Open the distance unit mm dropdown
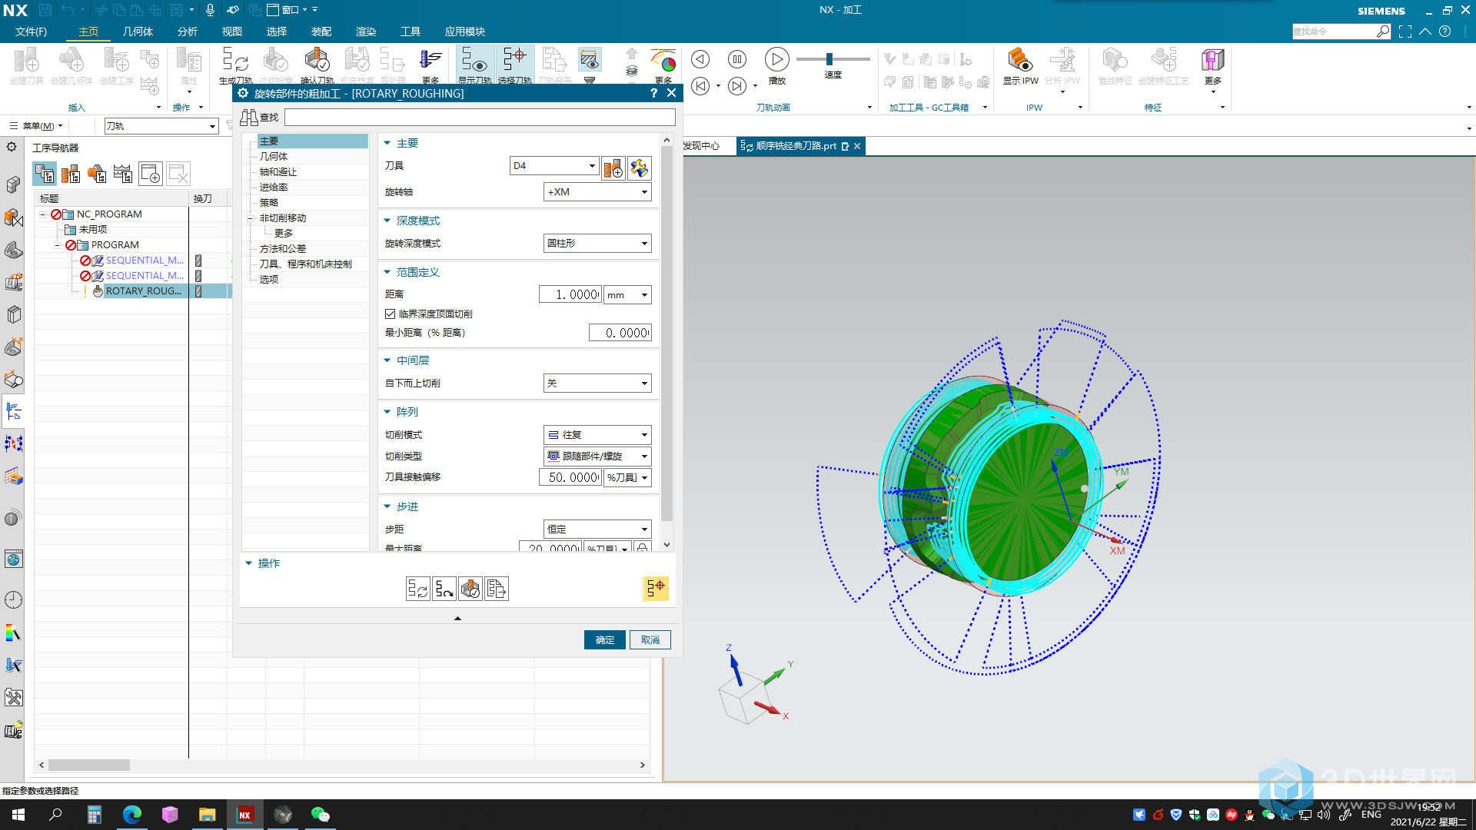Viewport: 1476px width, 830px height. pyautogui.click(x=627, y=295)
